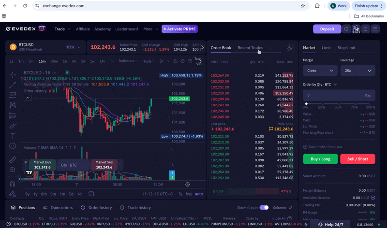Switch to the Limit order tab

(x=326, y=48)
